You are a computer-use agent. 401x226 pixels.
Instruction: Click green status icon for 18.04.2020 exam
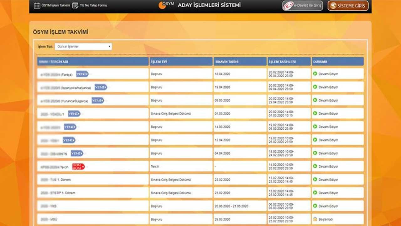pos(315,74)
